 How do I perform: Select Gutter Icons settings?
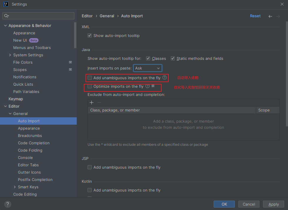pyautogui.click(x=29, y=172)
